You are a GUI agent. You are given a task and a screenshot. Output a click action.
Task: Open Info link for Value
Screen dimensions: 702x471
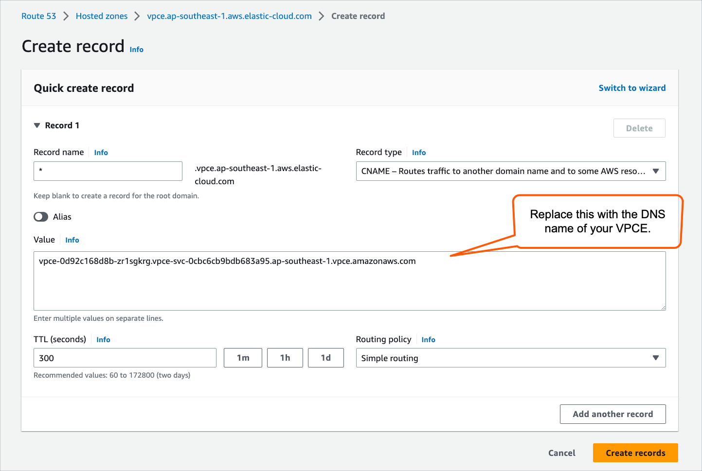[x=72, y=240]
